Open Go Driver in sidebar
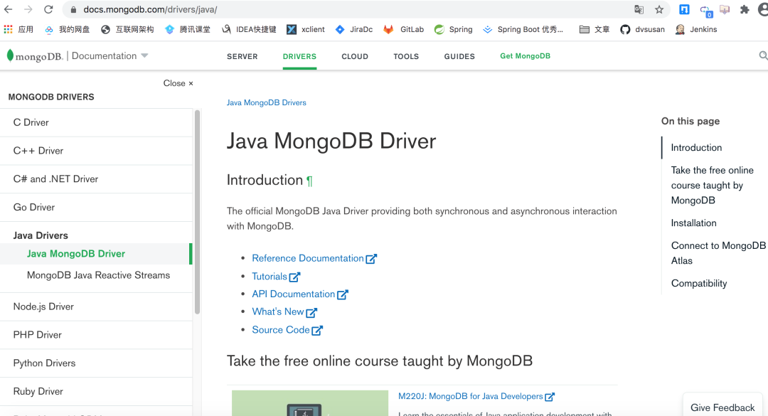The width and height of the screenshot is (768, 416). pos(96,207)
